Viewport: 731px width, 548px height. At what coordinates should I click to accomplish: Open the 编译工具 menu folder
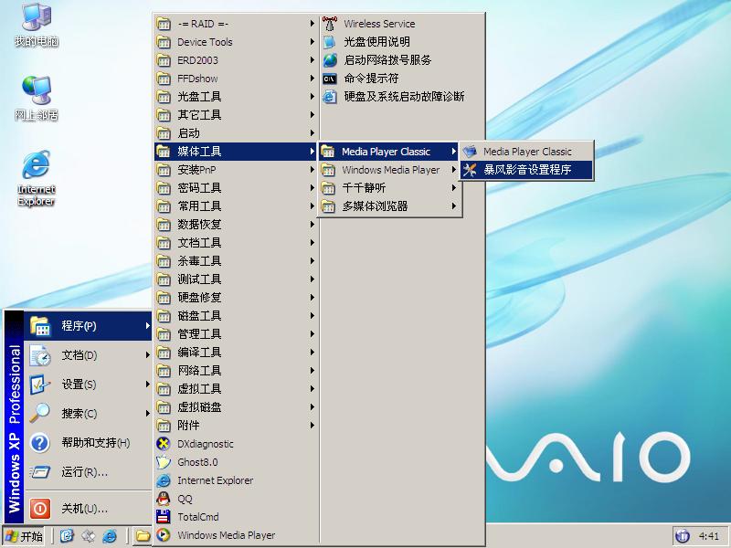[237, 353]
